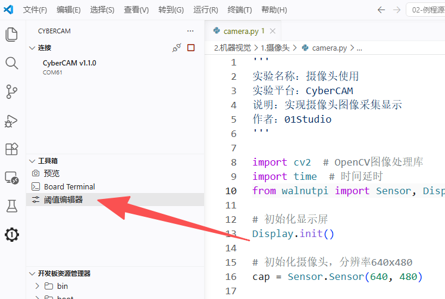Open the CyberCAM gear icon in the activity bar
The width and height of the screenshot is (445, 299).
[x=12, y=235]
